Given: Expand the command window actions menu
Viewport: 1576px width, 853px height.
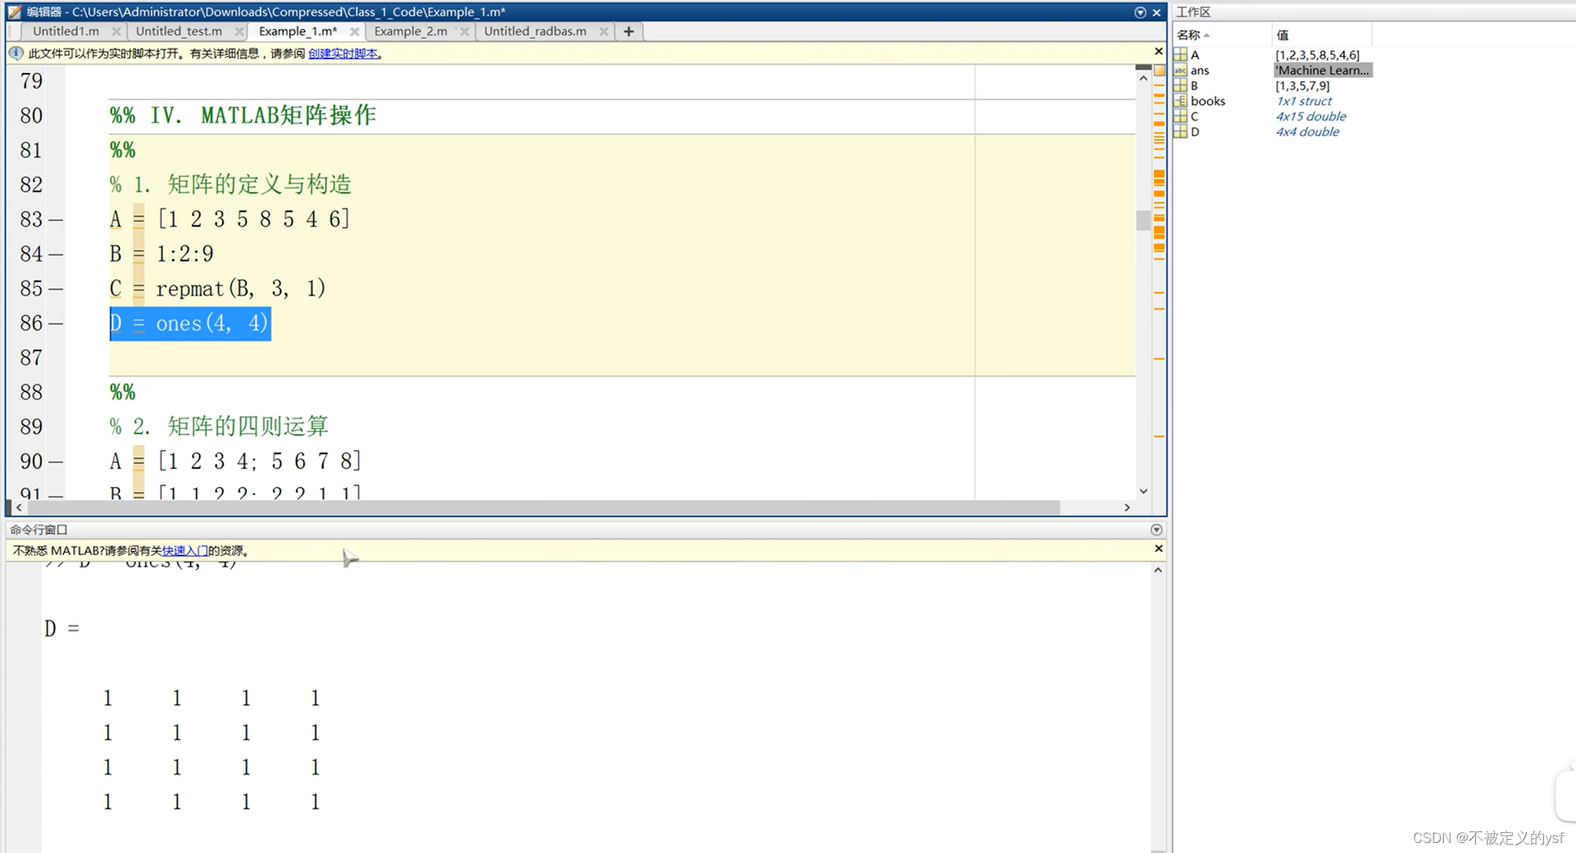Looking at the screenshot, I should [1156, 529].
